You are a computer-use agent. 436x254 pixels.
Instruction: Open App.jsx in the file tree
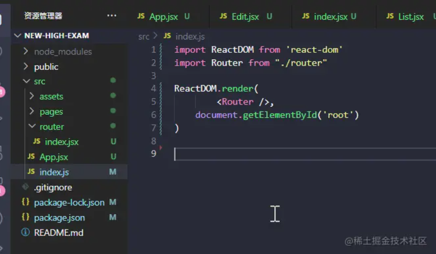tap(53, 157)
